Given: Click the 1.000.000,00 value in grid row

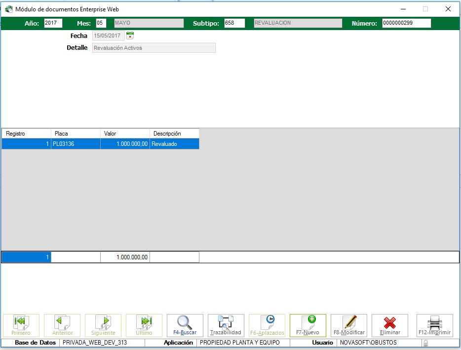Looking at the screenshot, I should point(125,144).
